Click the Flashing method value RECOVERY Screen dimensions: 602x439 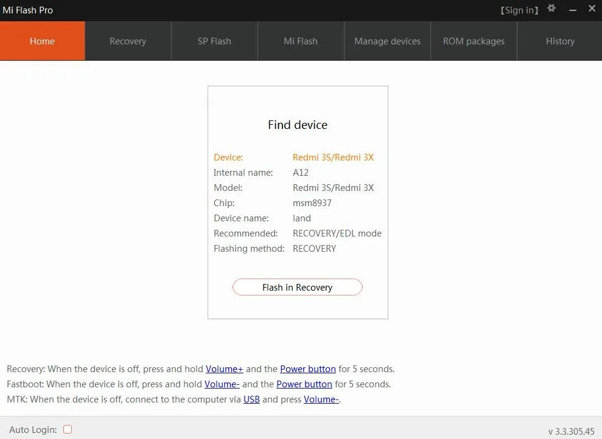[x=315, y=249]
